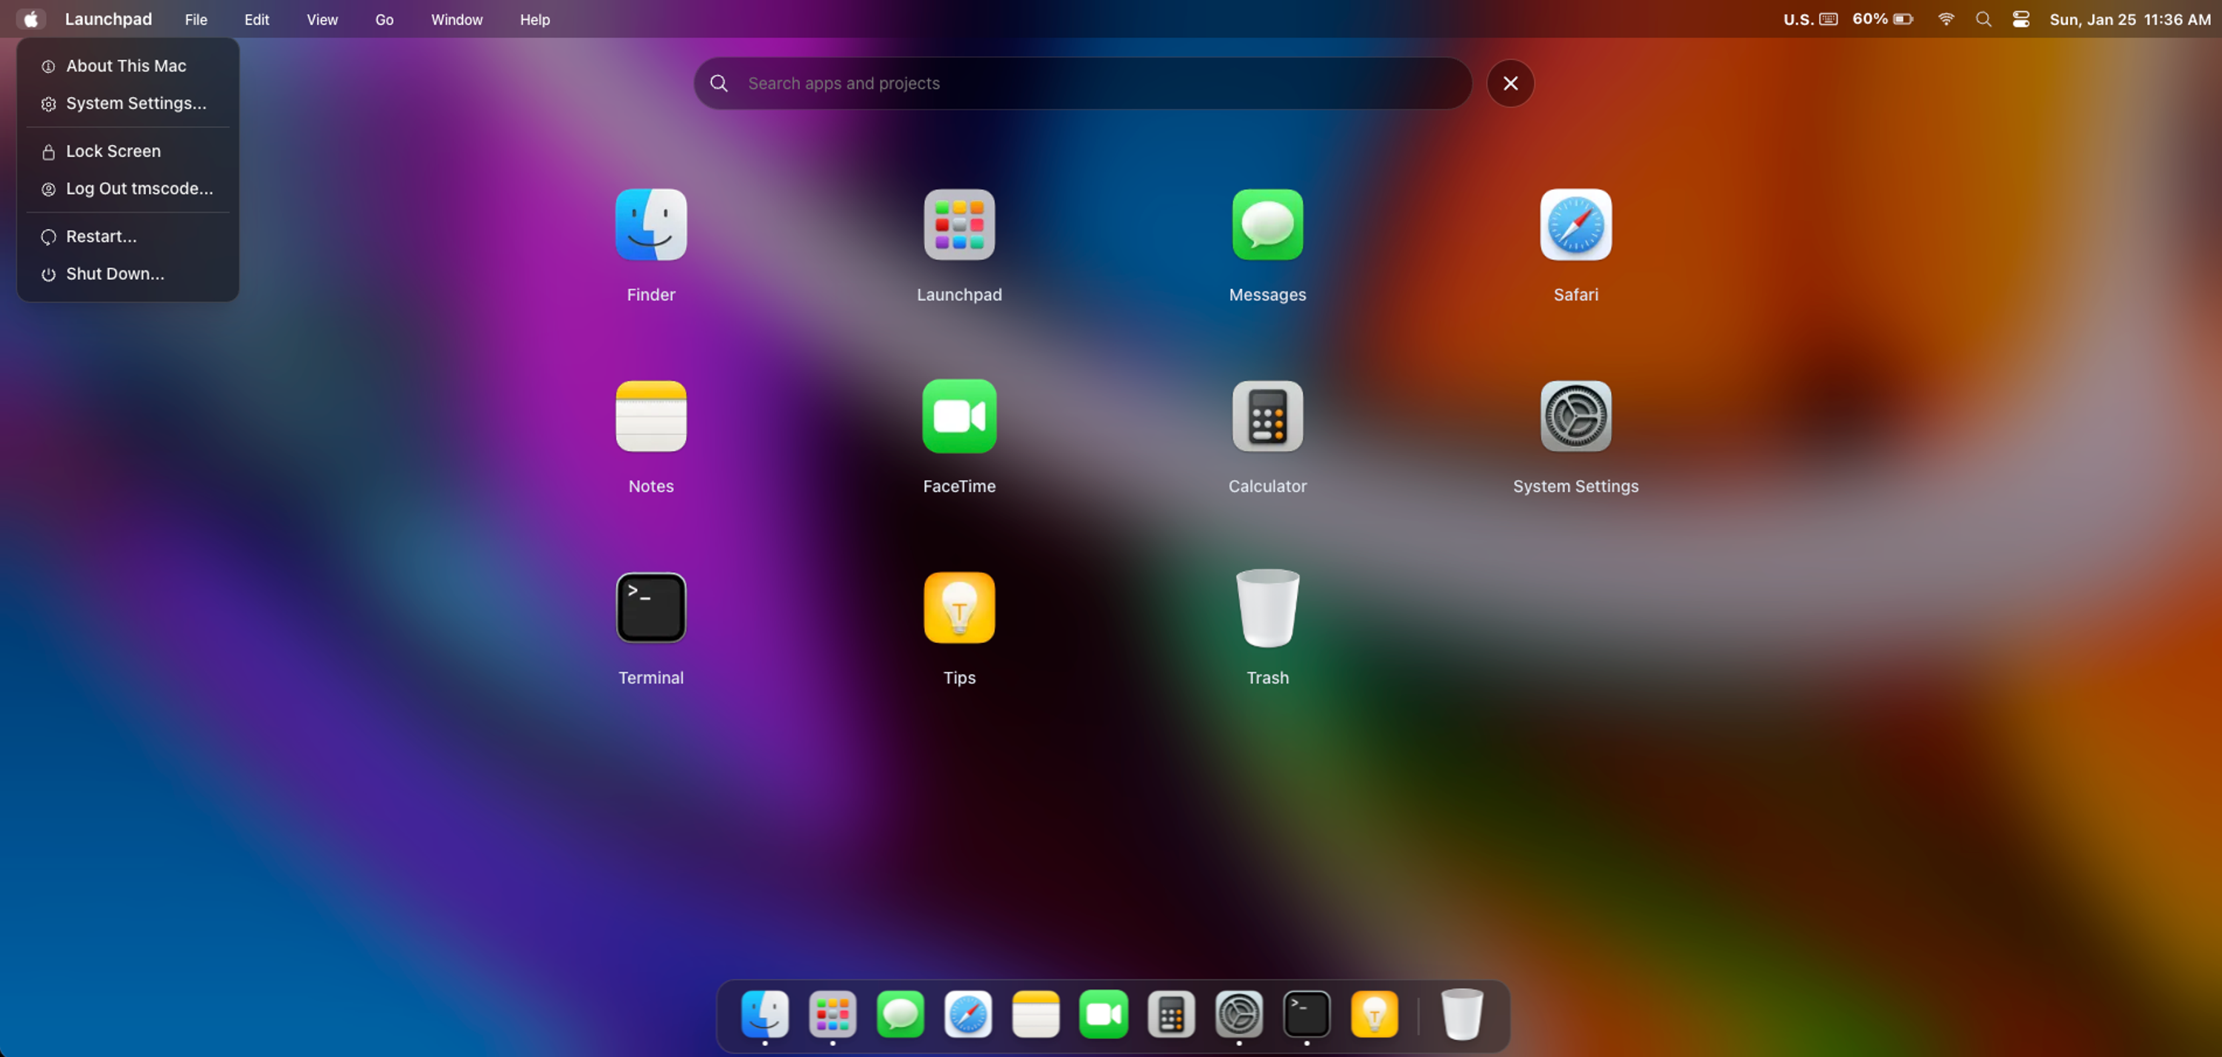Image resolution: width=2222 pixels, height=1057 pixels.
Task: Open Safari from the app grid
Action: (1575, 224)
